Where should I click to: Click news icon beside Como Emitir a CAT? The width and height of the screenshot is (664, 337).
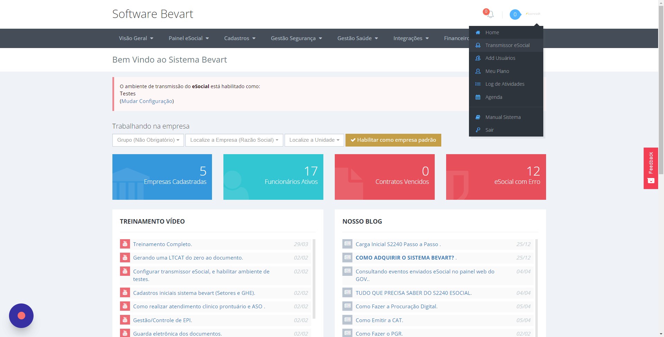coord(347,320)
